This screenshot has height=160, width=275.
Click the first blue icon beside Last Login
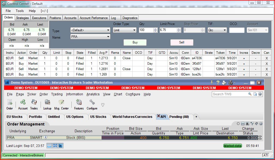(x=49, y=146)
